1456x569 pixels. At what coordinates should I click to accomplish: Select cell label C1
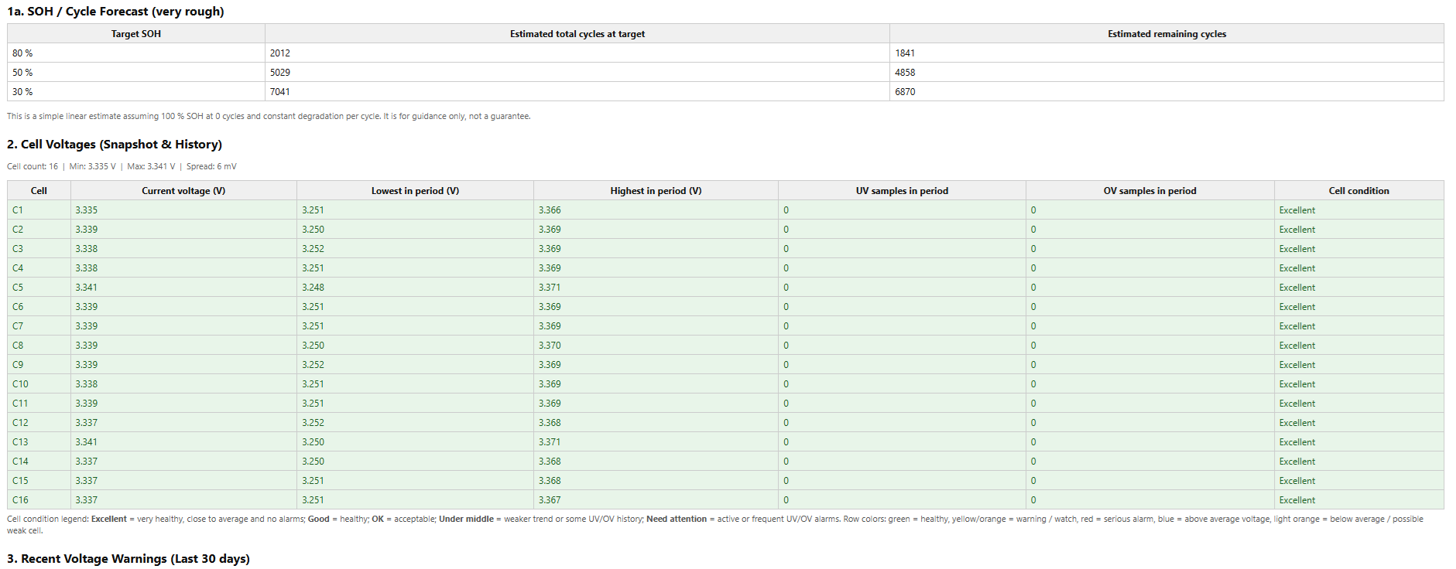pos(39,210)
